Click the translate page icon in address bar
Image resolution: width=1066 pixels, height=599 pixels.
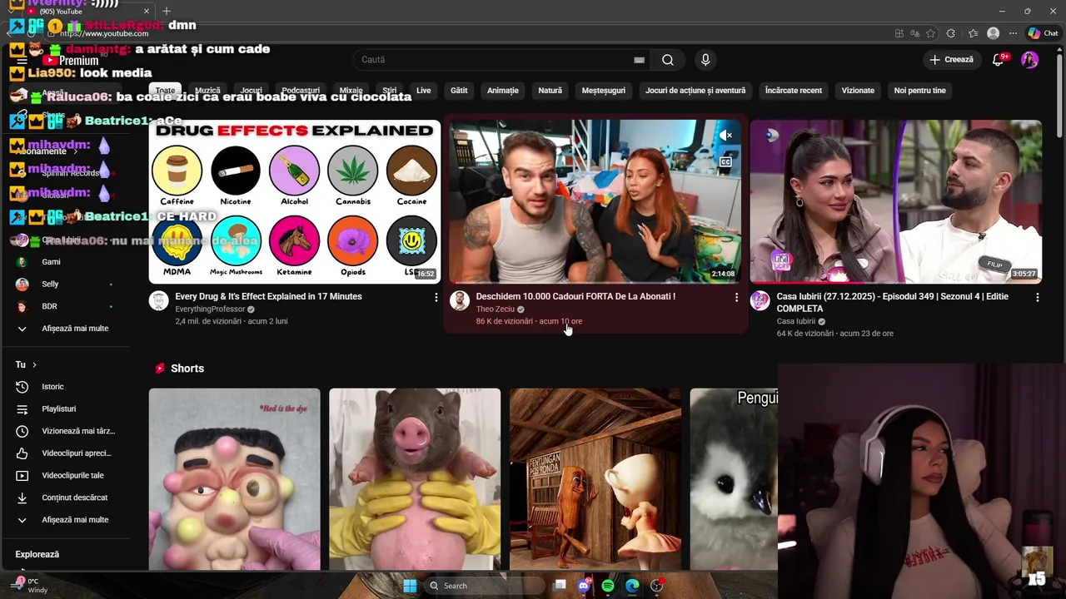pyautogui.click(x=914, y=33)
